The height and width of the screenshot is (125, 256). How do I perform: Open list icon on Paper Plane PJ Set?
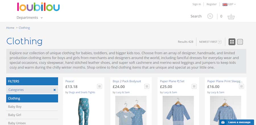[194, 86]
